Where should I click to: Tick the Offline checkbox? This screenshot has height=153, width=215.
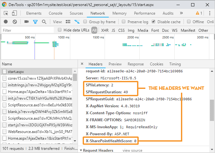point(189,22)
